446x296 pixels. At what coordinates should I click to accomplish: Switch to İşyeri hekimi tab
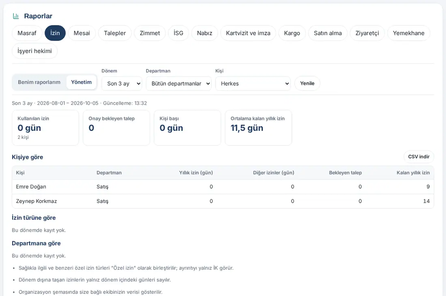pos(35,51)
